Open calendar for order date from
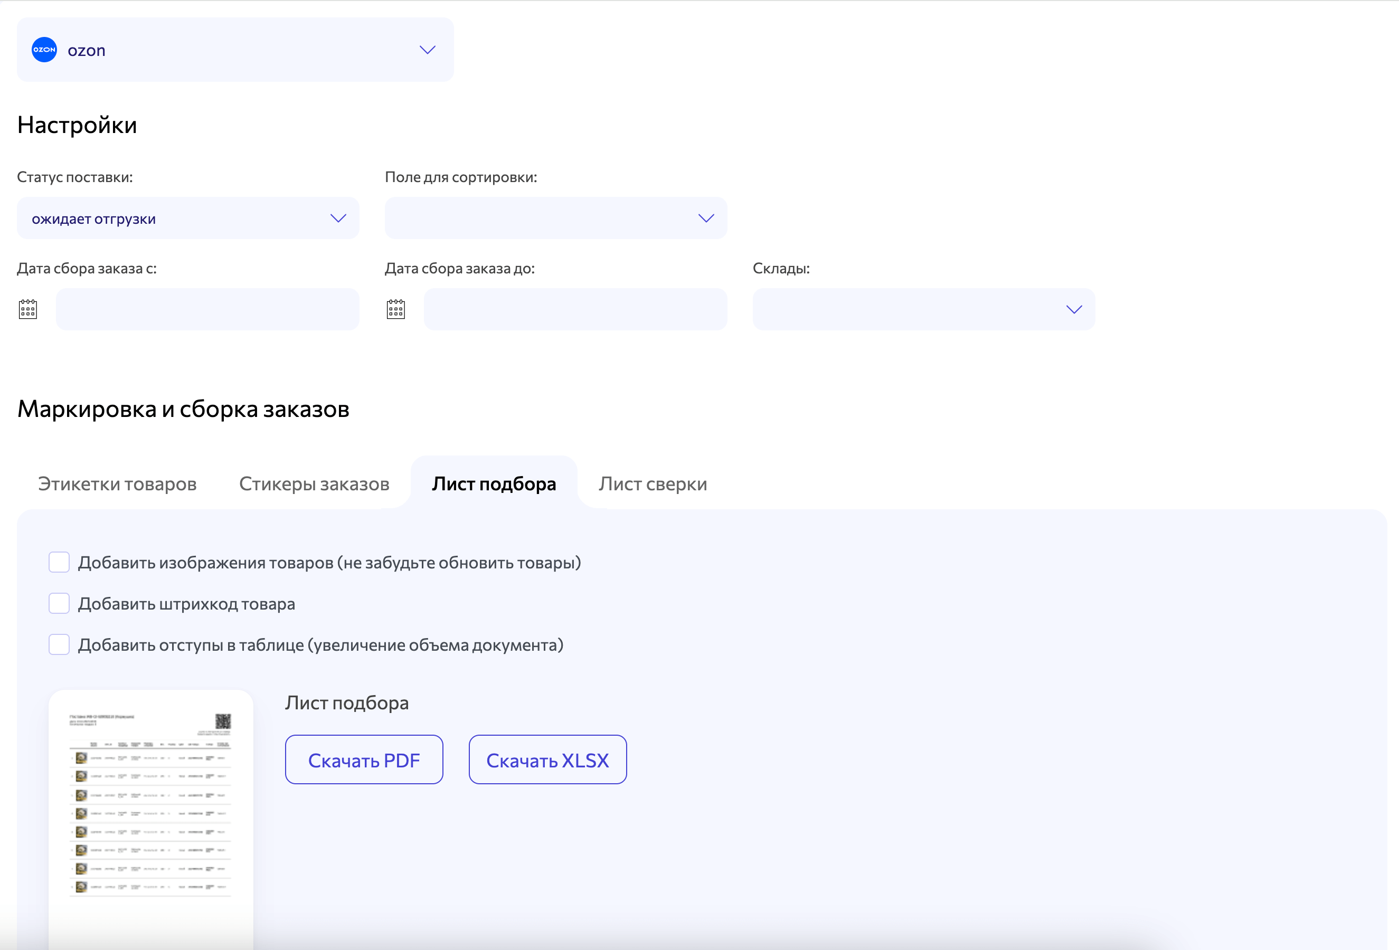This screenshot has width=1399, height=950. pos(27,309)
